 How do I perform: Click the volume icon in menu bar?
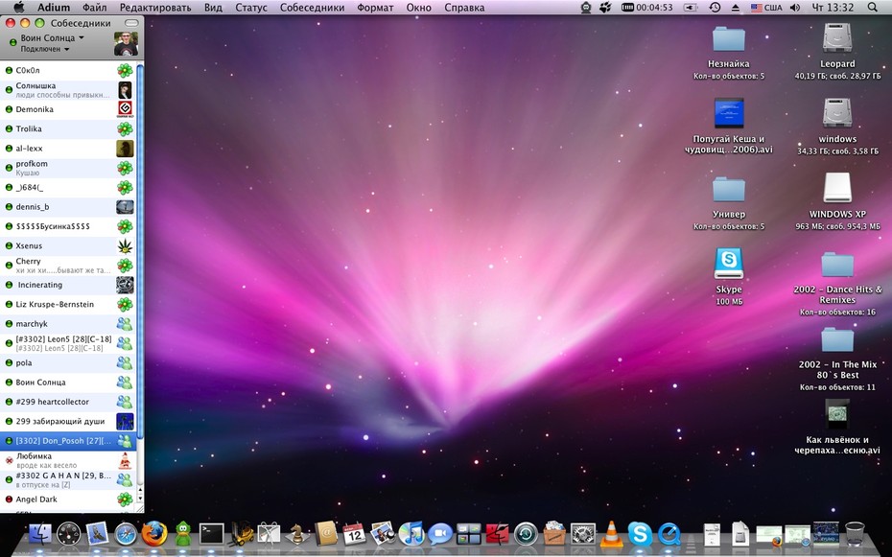pyautogui.click(x=795, y=8)
